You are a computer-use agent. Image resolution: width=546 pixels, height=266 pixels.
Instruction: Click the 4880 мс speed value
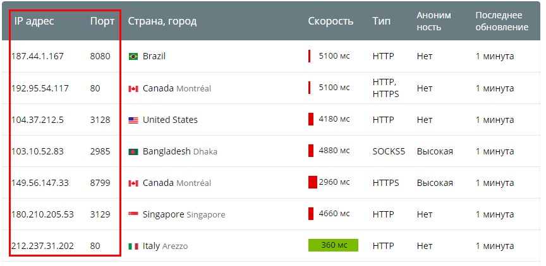click(334, 151)
